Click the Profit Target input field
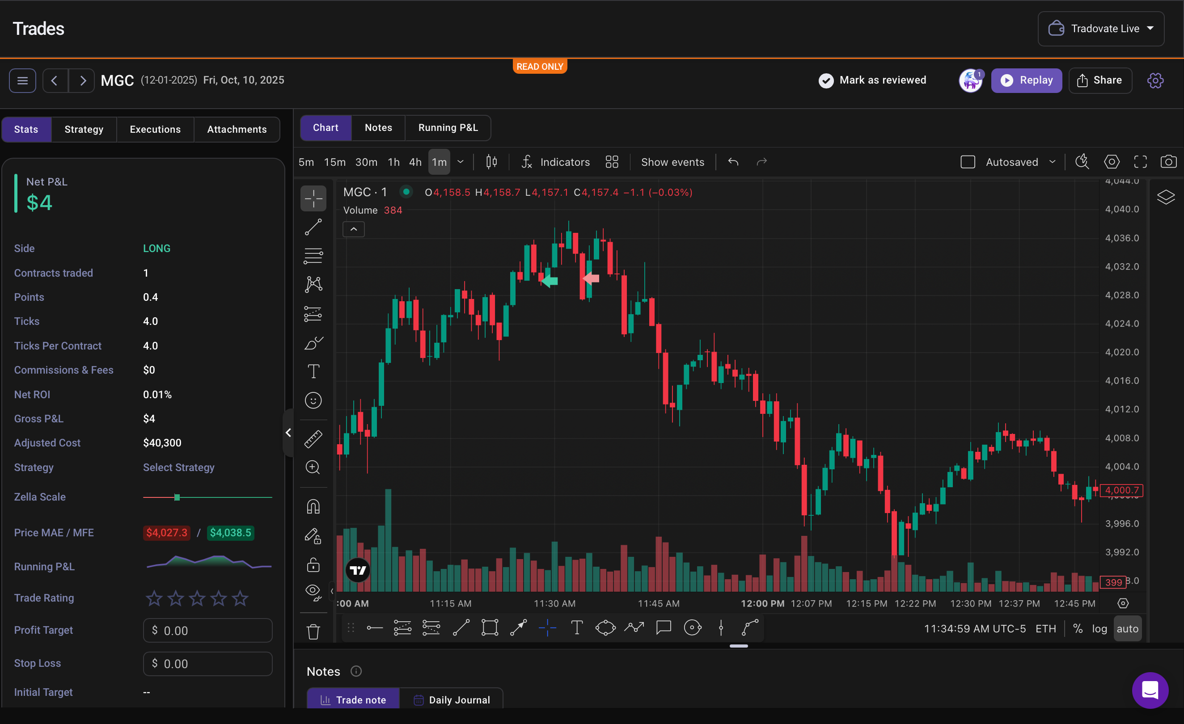 click(207, 630)
